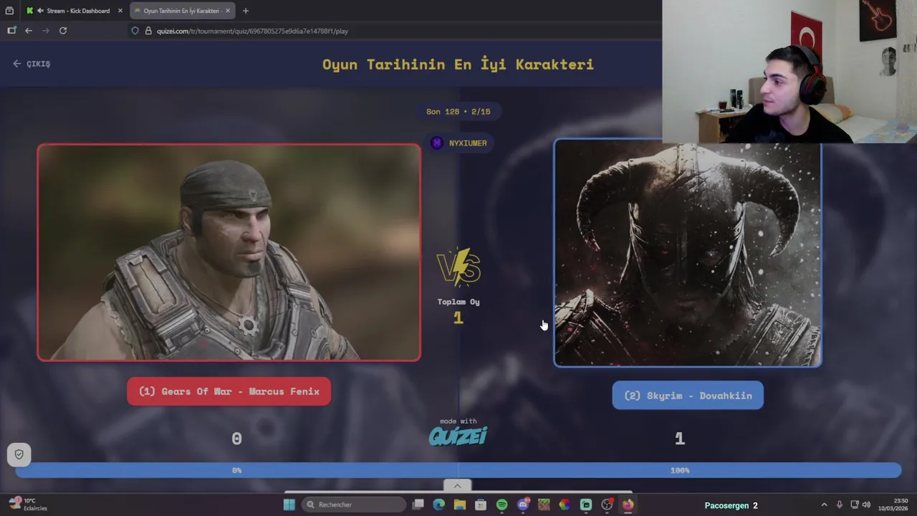This screenshot has width=917, height=516.
Task: Select the Dovahkiin character image
Action: (688, 254)
